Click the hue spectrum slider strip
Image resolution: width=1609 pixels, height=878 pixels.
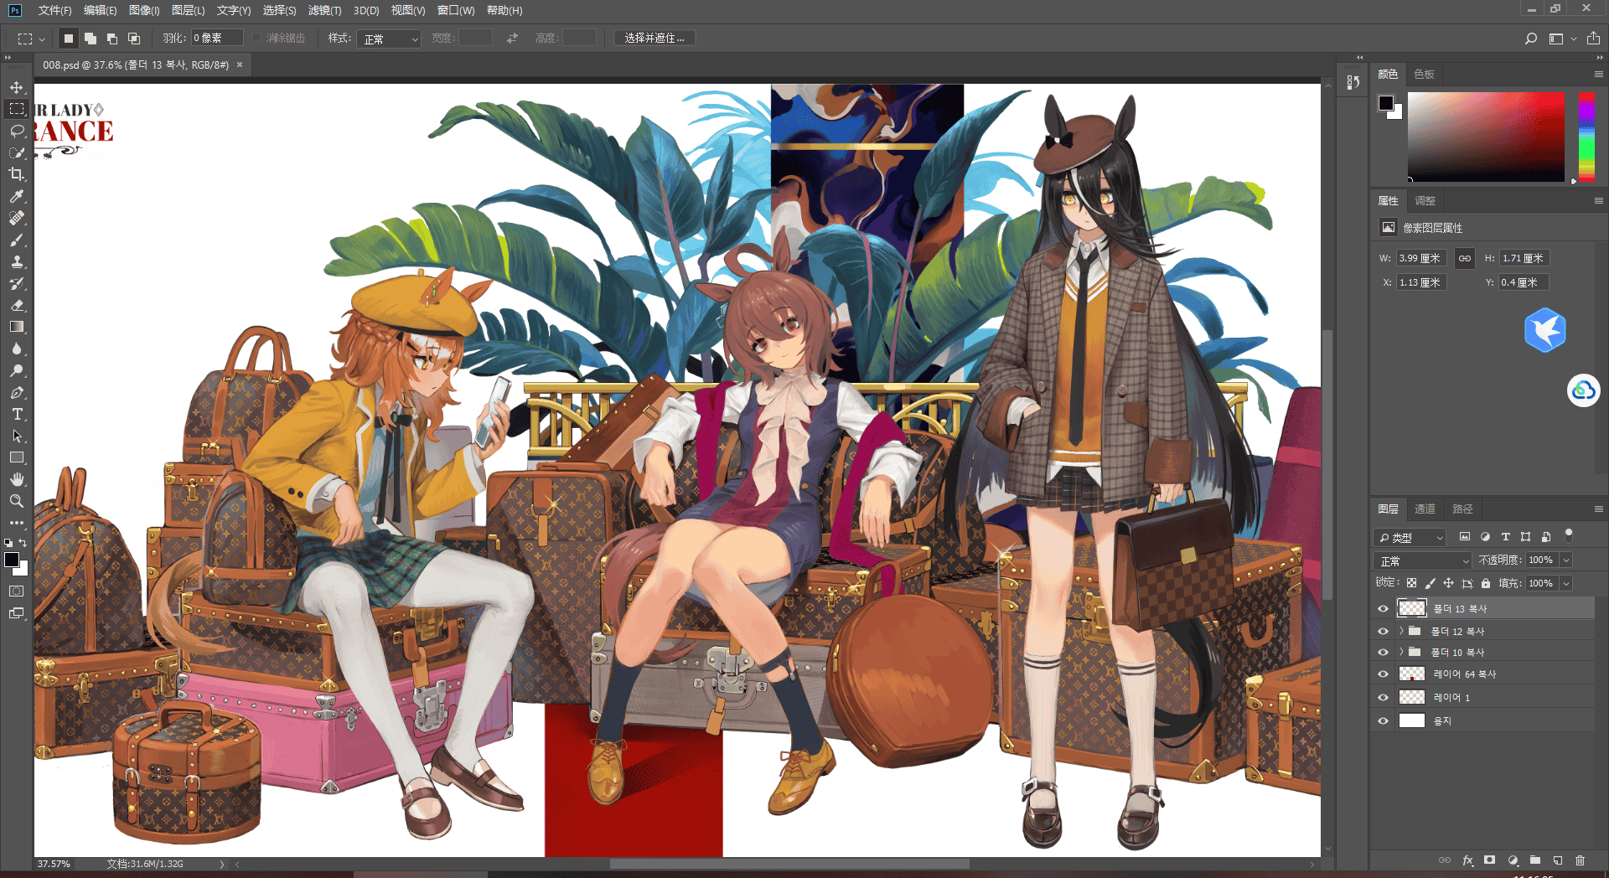(1586, 137)
